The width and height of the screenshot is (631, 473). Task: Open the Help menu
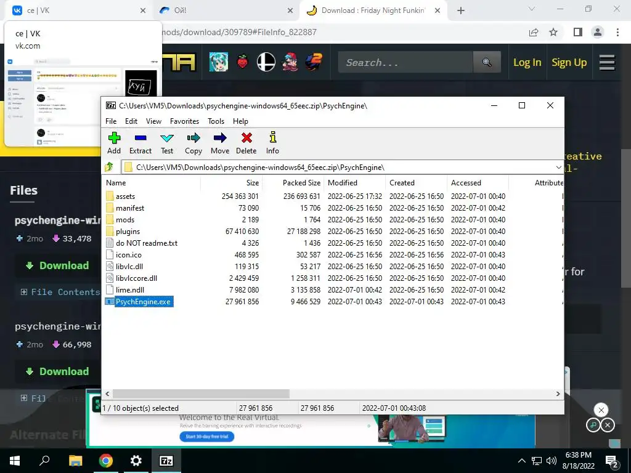point(240,121)
